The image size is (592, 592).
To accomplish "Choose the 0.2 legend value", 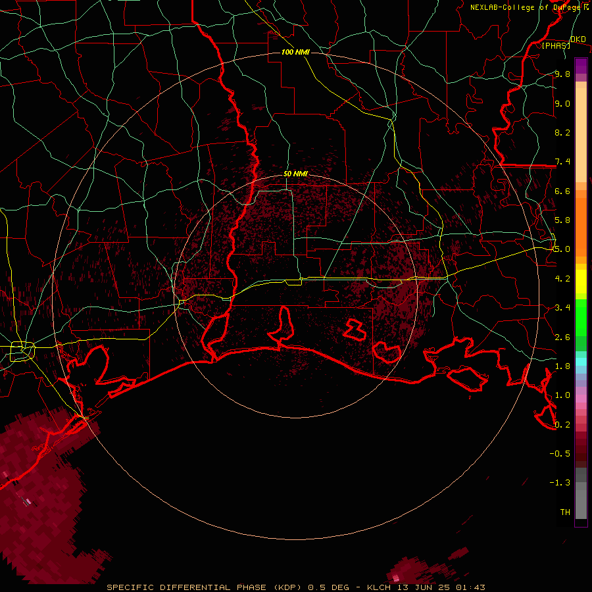I will point(562,425).
